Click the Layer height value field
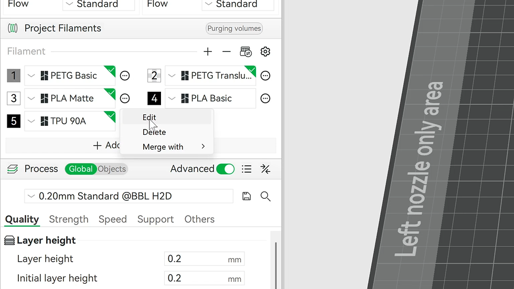 pyautogui.click(x=204, y=259)
